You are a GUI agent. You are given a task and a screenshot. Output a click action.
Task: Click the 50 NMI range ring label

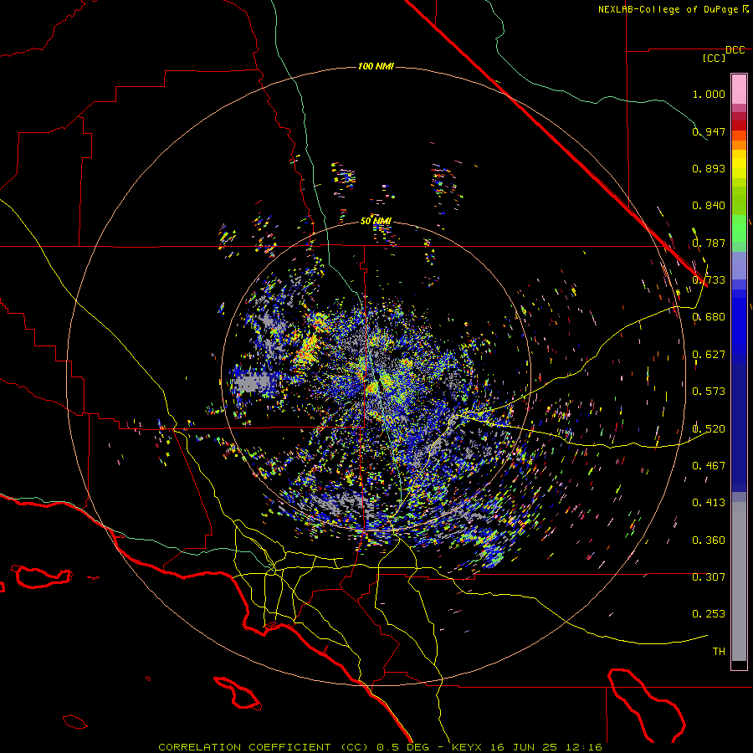click(x=376, y=221)
